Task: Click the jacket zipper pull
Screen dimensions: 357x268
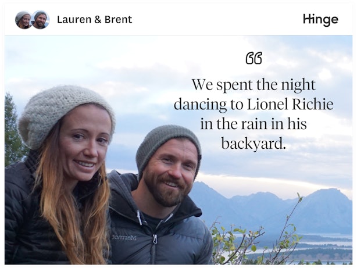Action: pyautogui.click(x=155, y=240)
